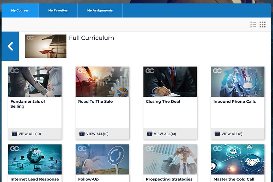Open the Prospecting Strategies thumbnail
Image resolution: width=273 pixels, height=182 pixels.
[170, 159]
